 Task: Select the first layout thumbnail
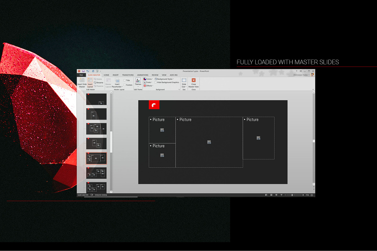tap(96, 99)
